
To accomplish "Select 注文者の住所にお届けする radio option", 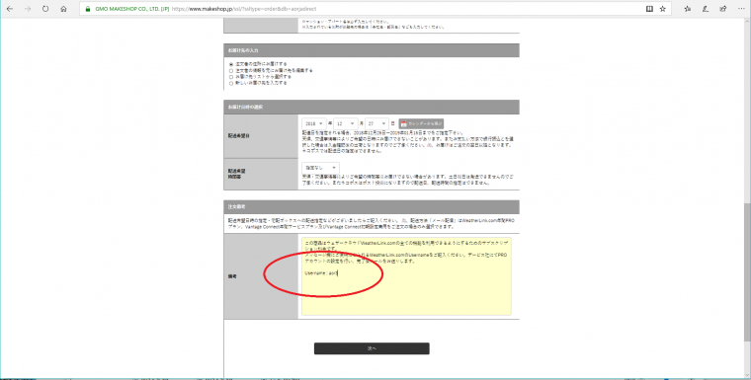I will pyautogui.click(x=231, y=63).
